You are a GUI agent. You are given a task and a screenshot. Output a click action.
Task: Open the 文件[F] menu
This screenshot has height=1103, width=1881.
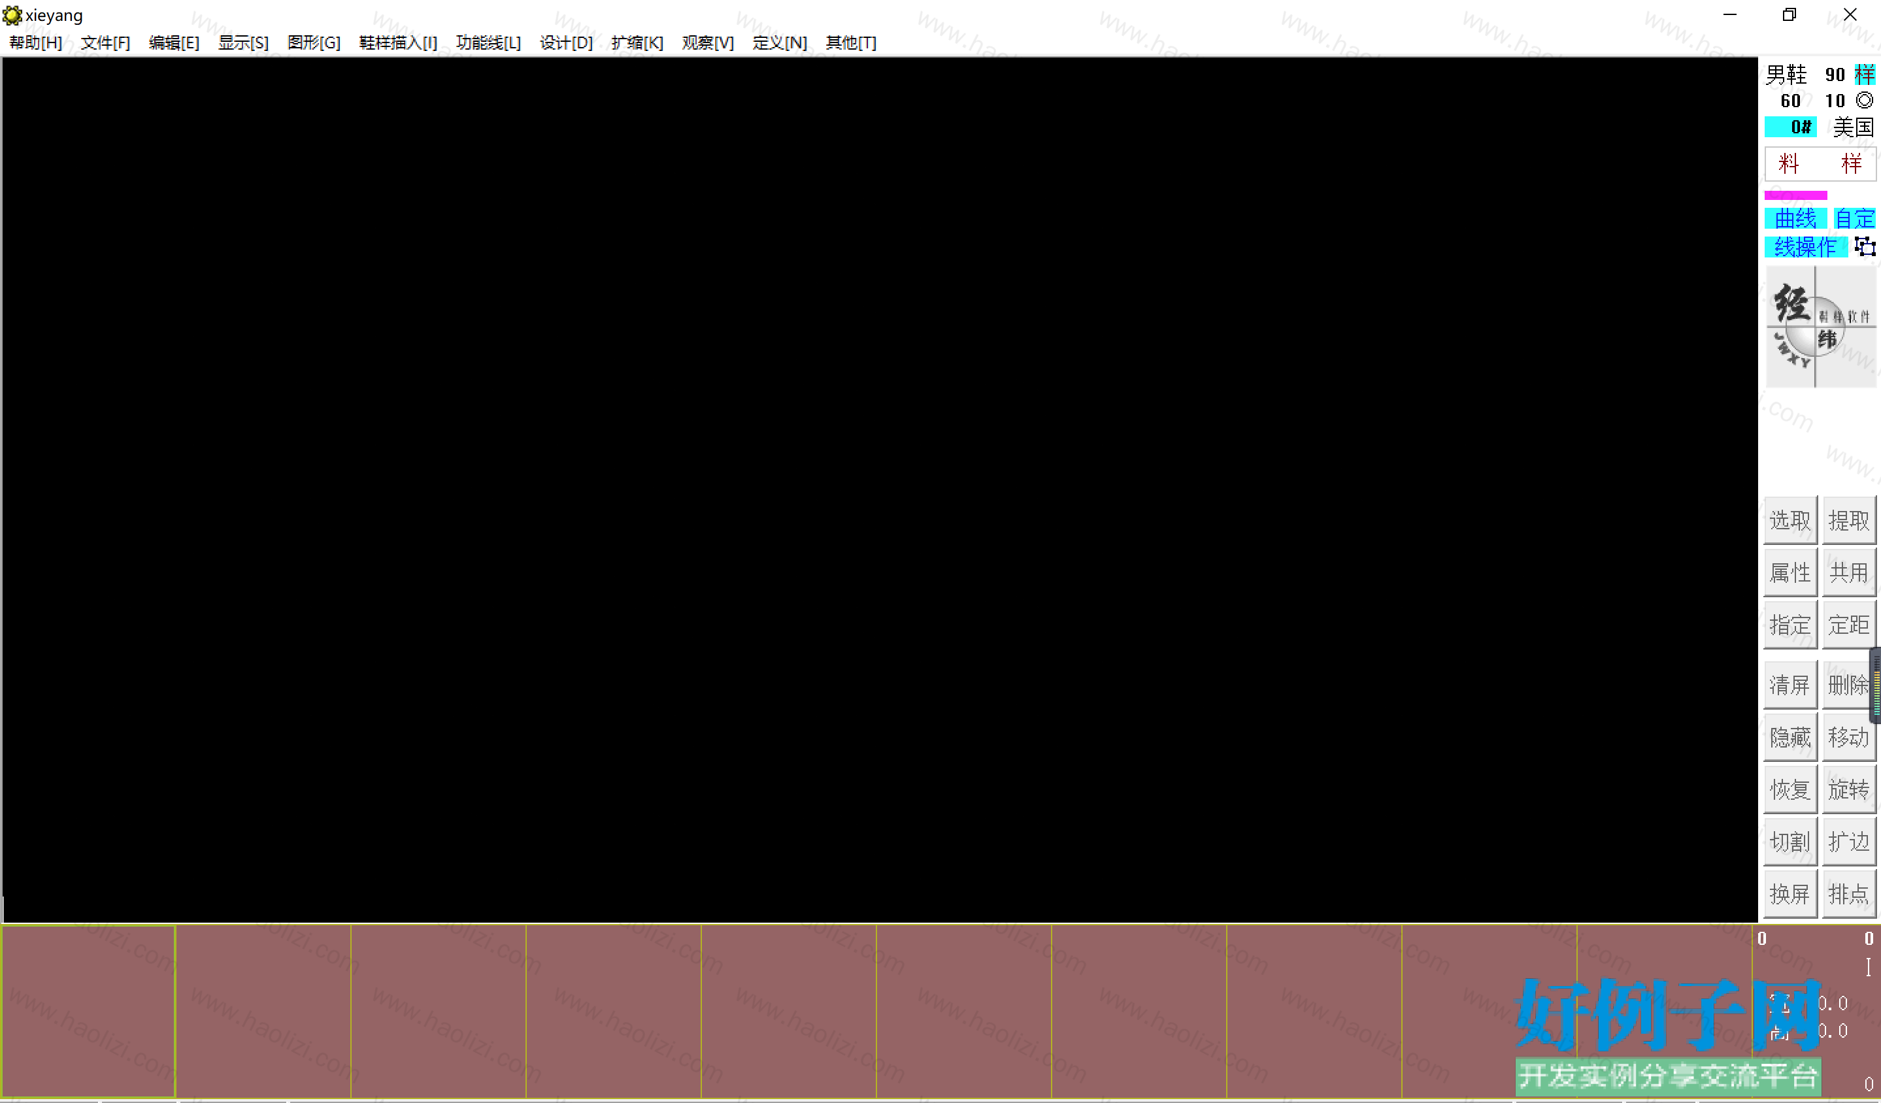click(x=105, y=42)
